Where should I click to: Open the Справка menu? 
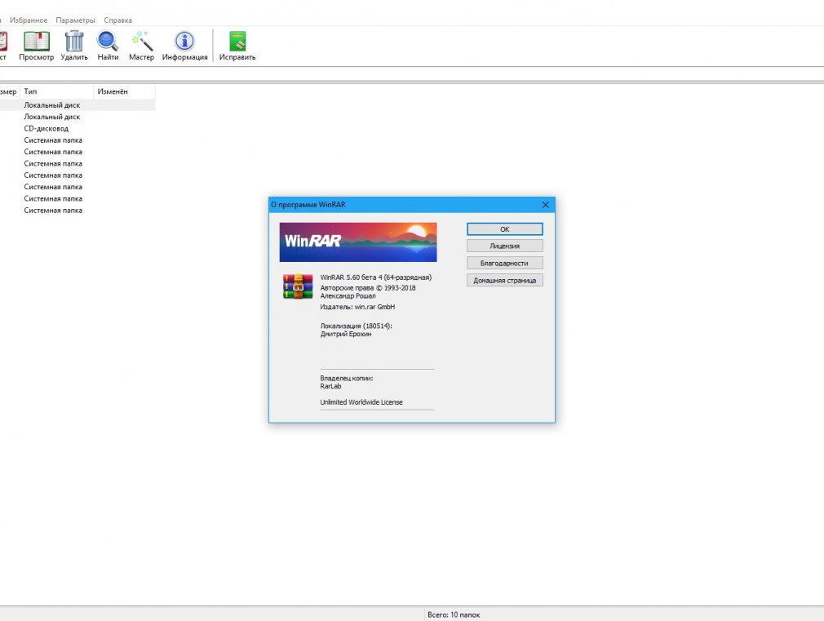117,20
